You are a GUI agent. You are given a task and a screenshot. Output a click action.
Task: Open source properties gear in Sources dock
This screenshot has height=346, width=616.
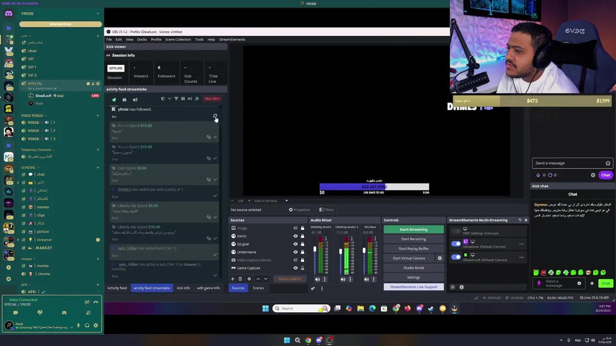pyautogui.click(x=249, y=279)
